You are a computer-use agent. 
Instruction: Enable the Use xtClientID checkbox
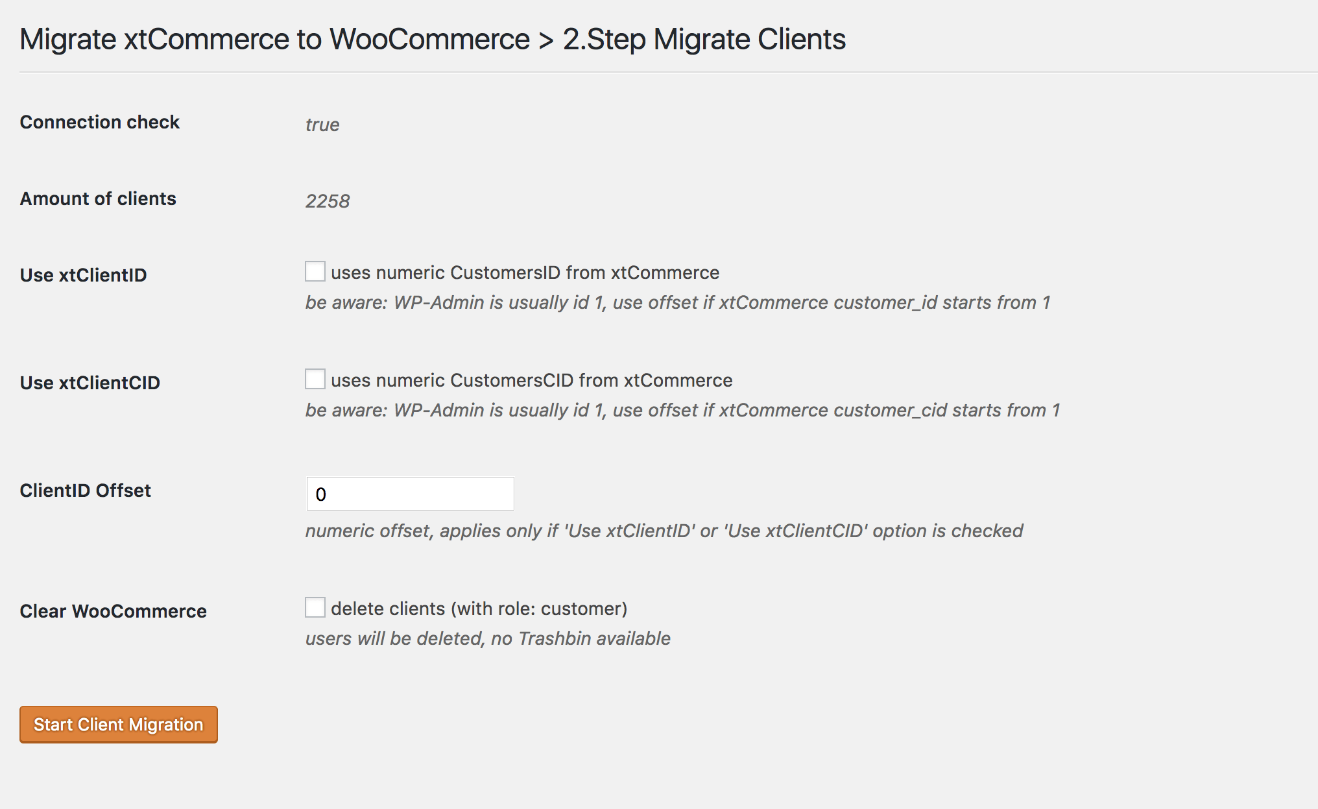tap(315, 271)
